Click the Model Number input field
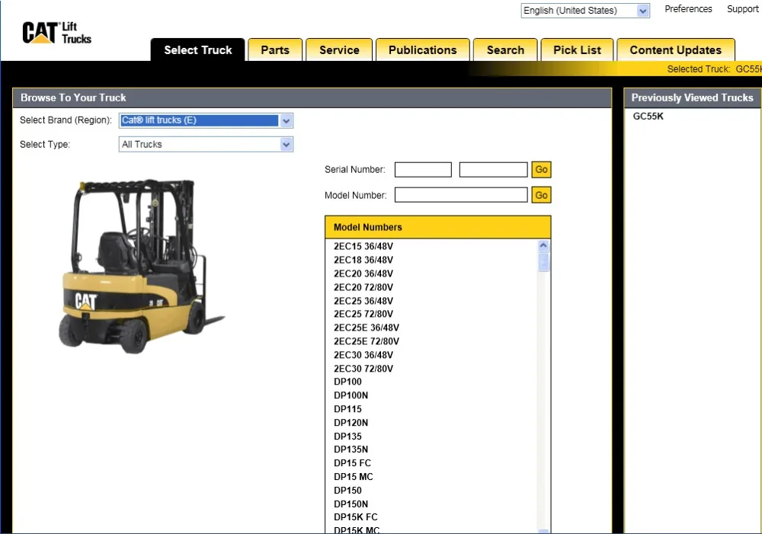The height and width of the screenshot is (534, 762). [x=460, y=195]
